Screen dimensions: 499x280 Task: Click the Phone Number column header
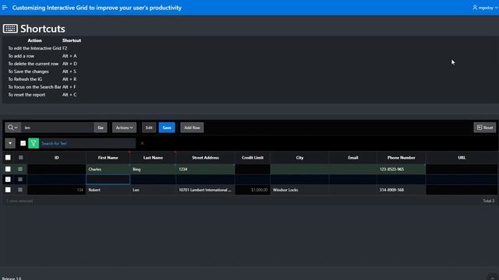click(401, 157)
